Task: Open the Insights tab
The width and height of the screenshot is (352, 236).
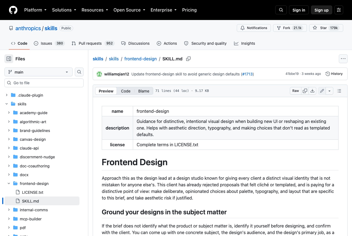Action: click(244, 43)
